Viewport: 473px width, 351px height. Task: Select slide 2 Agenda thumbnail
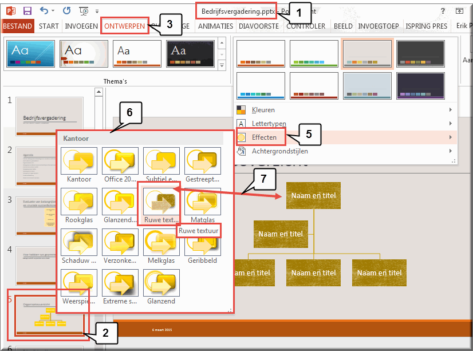click(x=36, y=167)
